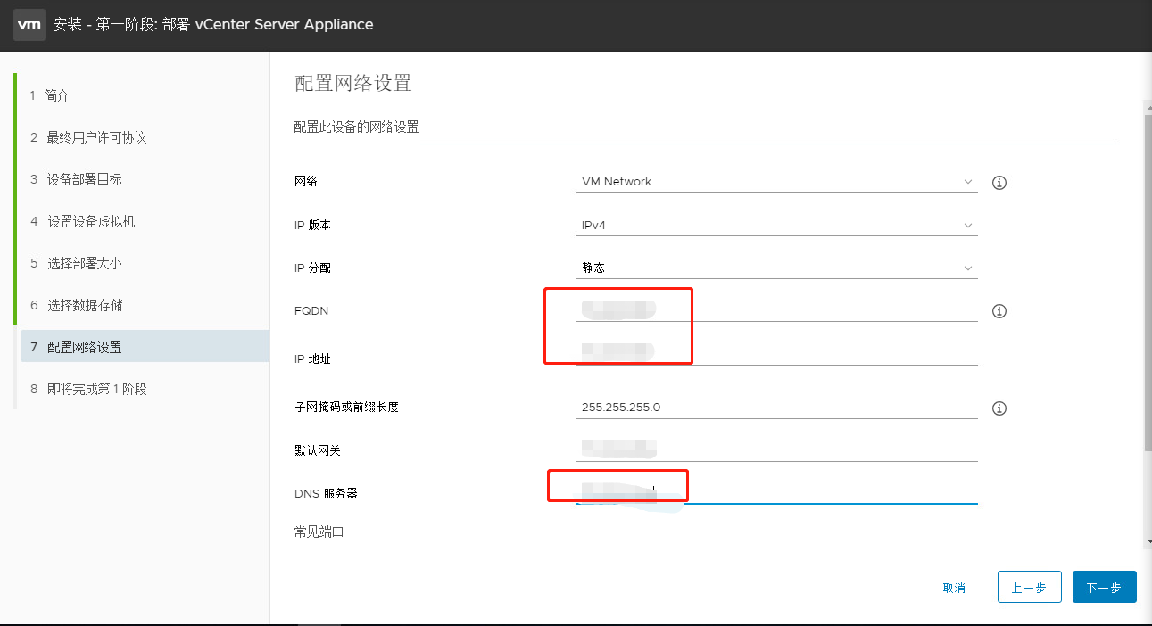Click the 下一步 button
This screenshot has width=1152, height=626.
(1104, 587)
